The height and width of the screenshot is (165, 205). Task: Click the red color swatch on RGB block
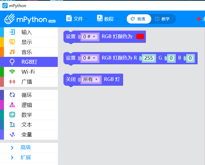[140, 36]
